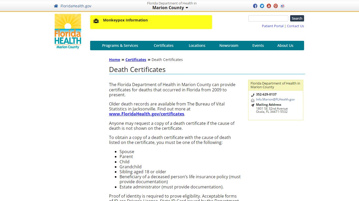This screenshot has height=201, width=359.
Task: Open the Contact Us link
Action: point(295,26)
